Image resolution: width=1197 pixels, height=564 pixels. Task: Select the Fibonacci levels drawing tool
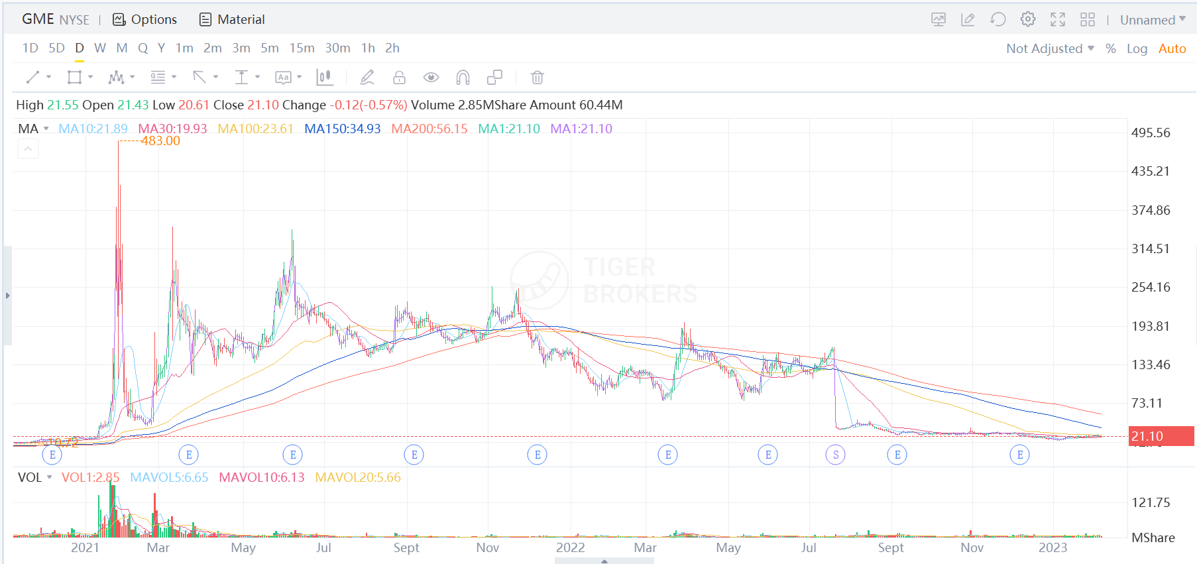pos(158,78)
